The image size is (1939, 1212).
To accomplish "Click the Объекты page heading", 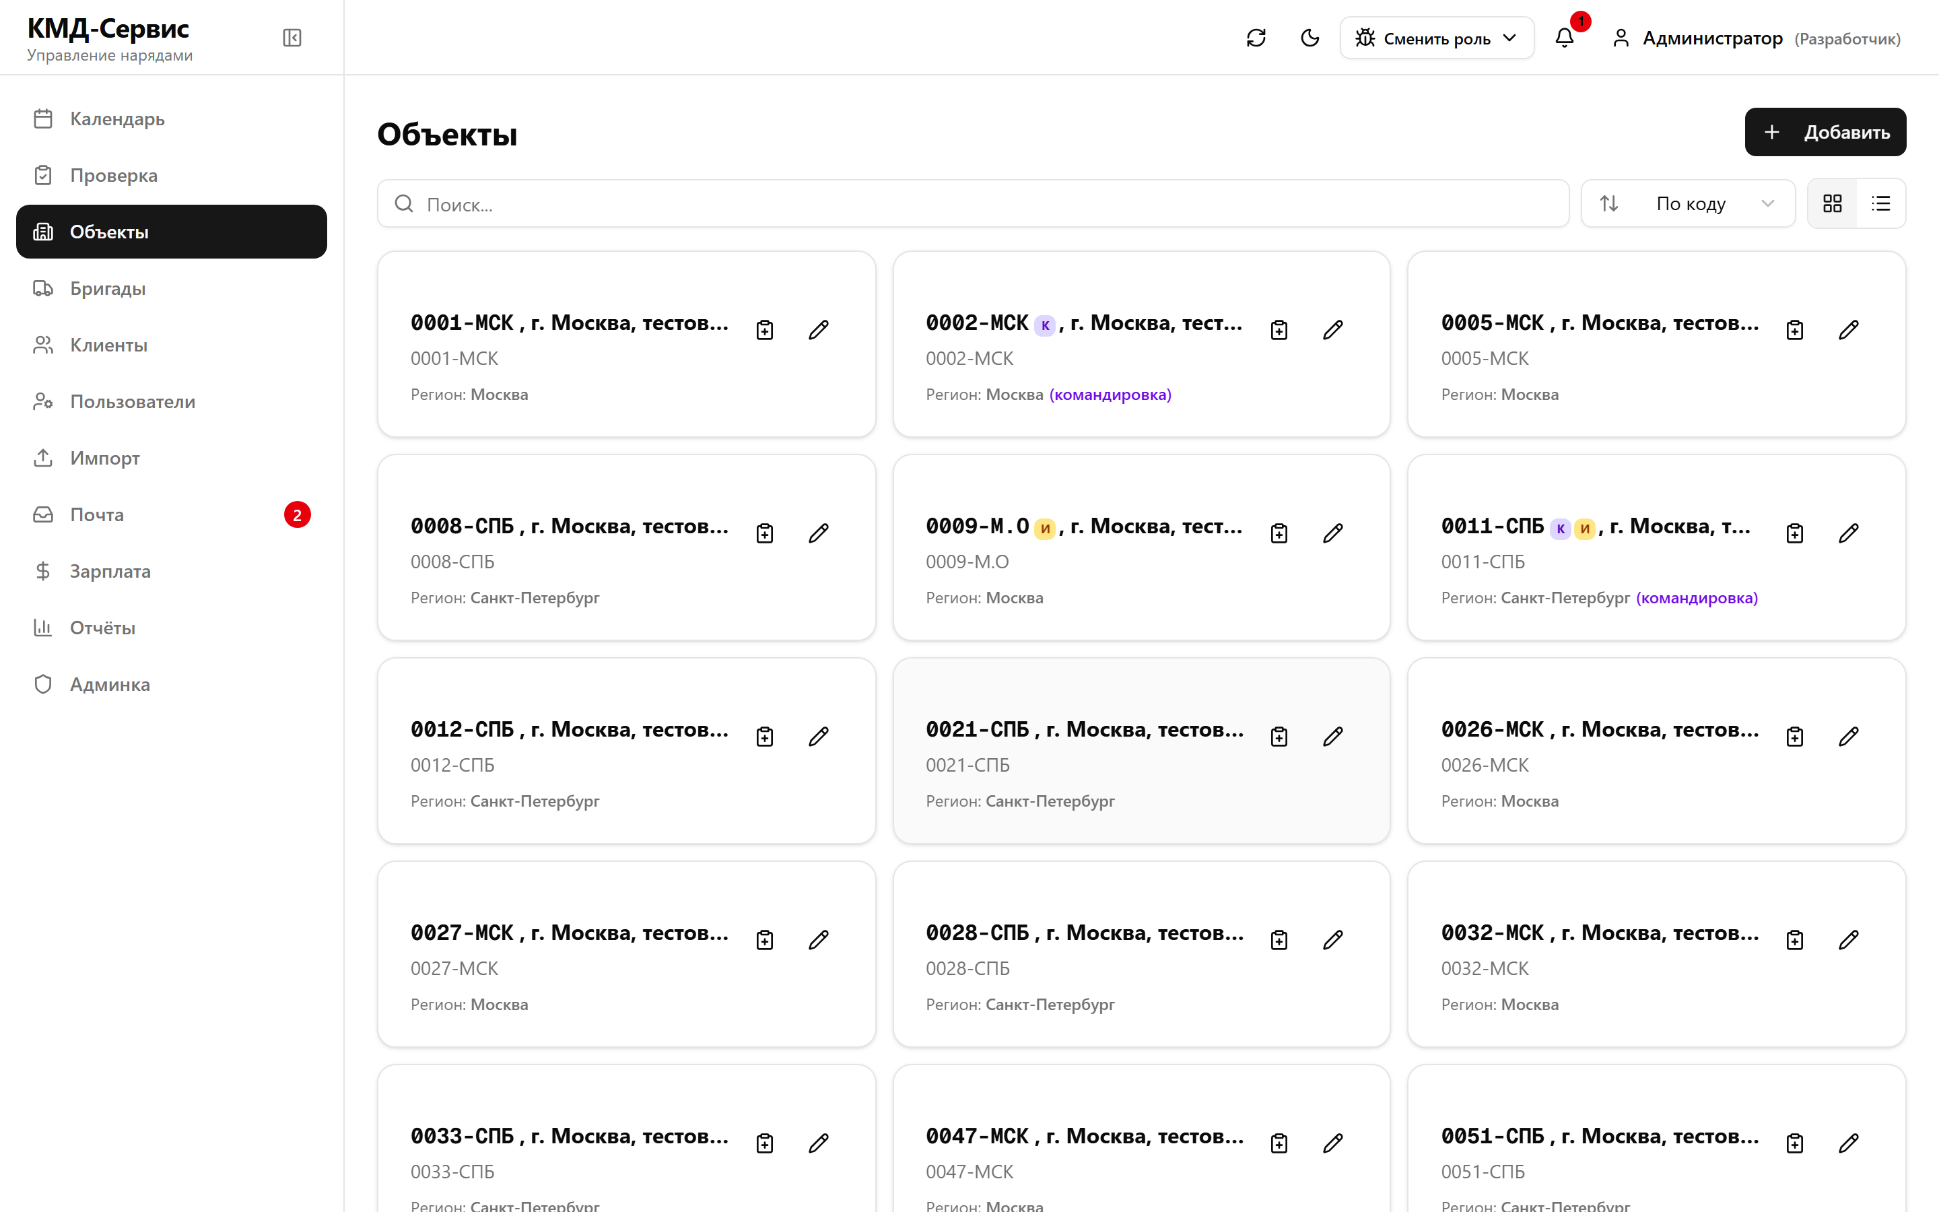I will (x=447, y=135).
